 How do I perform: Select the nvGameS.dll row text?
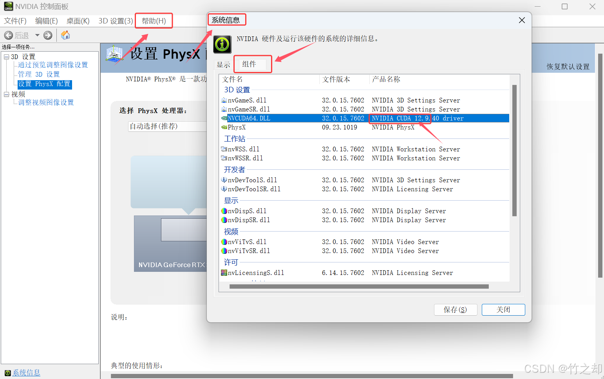(x=247, y=100)
